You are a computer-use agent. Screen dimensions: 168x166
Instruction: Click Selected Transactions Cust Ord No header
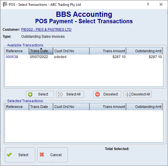(71, 107)
